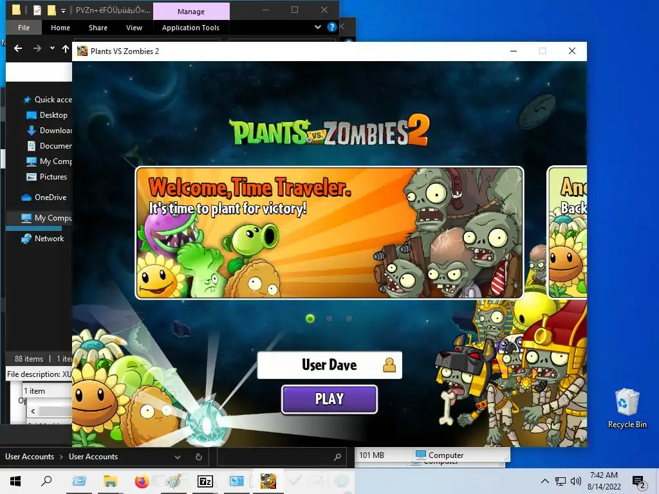Open the File menu in Explorer
The width and height of the screenshot is (659, 494).
(24, 28)
